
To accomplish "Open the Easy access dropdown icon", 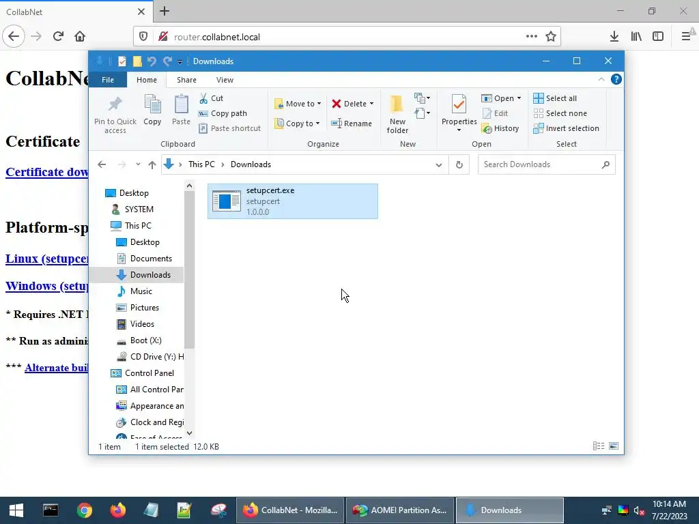I will (422, 113).
